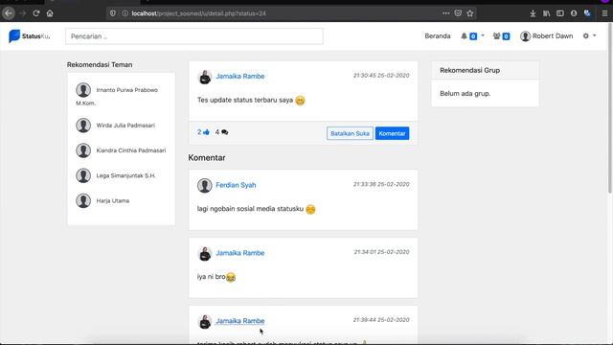Click the 'Rekomendasi Grup' heading
Viewport: 613px width, 345px height.
[469, 70]
